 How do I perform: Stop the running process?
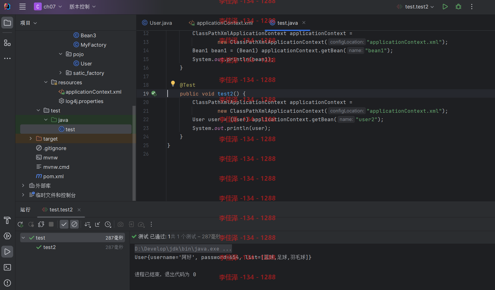pyautogui.click(x=51, y=224)
